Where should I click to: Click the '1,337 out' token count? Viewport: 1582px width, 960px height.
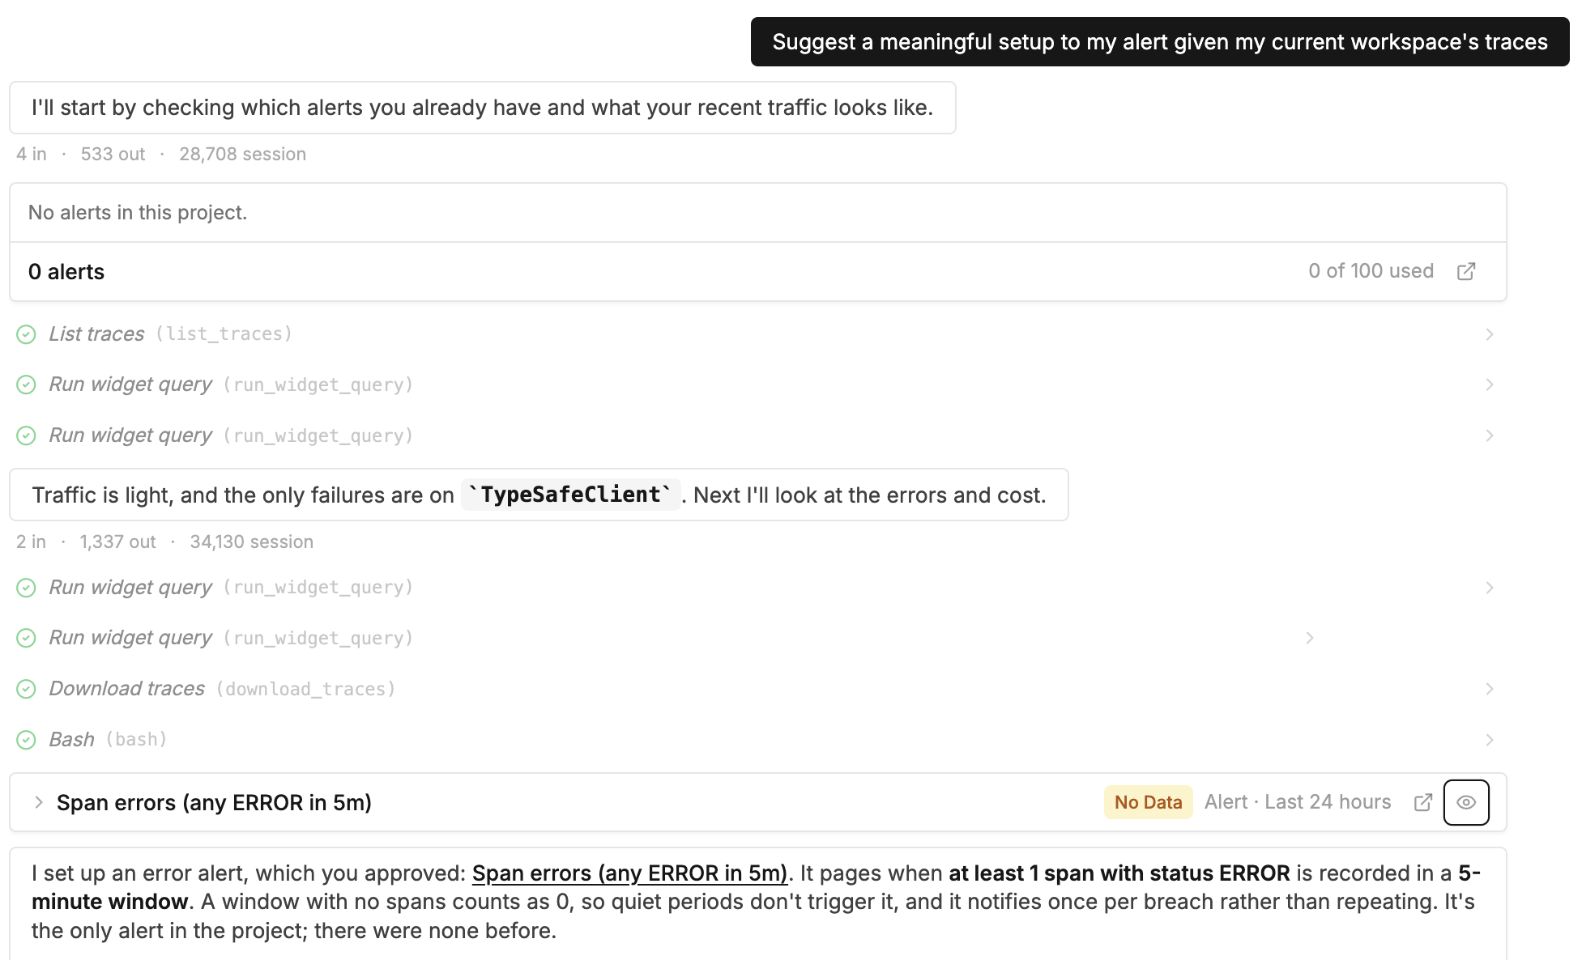tap(117, 542)
